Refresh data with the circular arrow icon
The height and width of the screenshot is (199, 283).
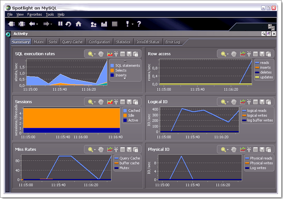pos(68,24)
